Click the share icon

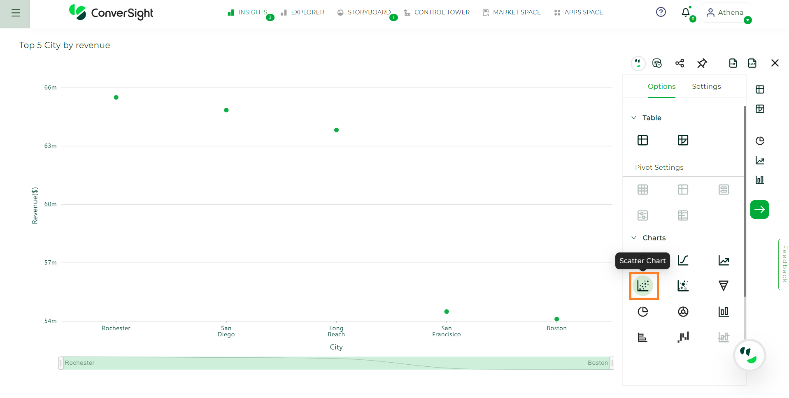680,63
